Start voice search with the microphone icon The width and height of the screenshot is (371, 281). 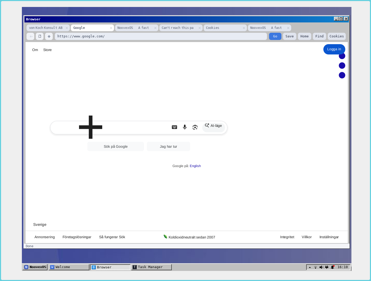(185, 127)
